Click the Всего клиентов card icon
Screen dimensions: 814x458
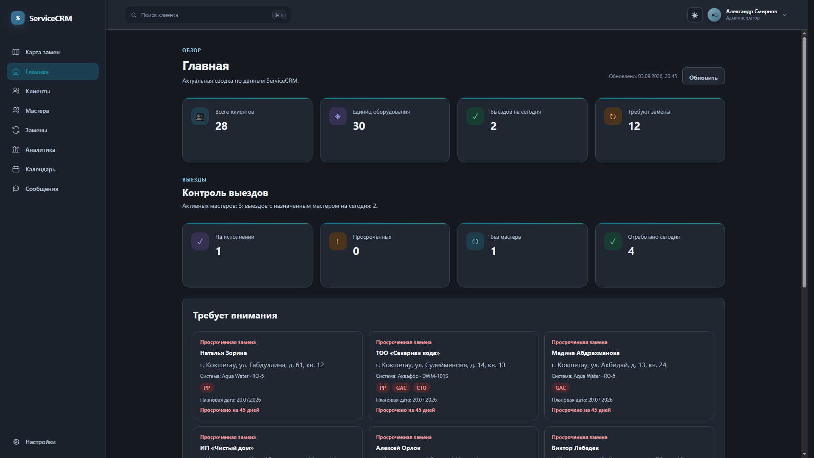pyautogui.click(x=200, y=116)
